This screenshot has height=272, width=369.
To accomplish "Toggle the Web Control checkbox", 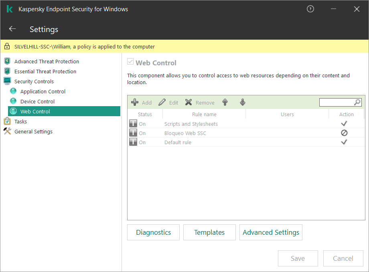I will point(130,62).
